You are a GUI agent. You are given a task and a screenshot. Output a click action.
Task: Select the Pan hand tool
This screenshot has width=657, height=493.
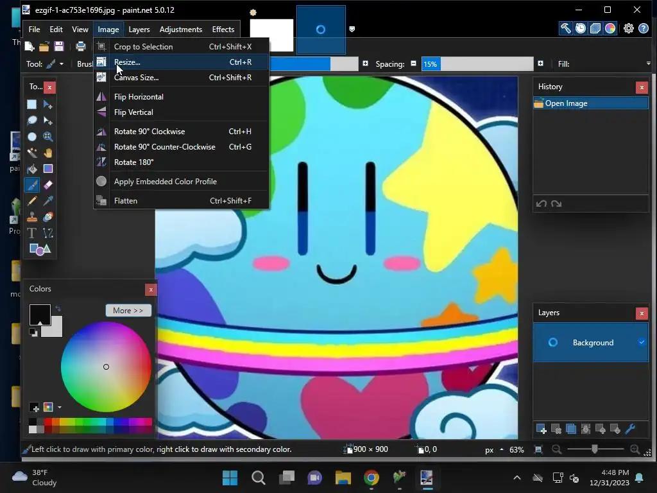[x=47, y=153]
